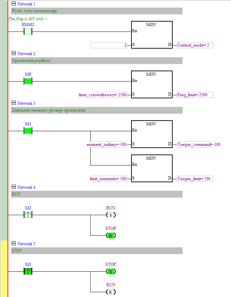
Task: Select the Torque_limit destination field
Action: coord(195,179)
